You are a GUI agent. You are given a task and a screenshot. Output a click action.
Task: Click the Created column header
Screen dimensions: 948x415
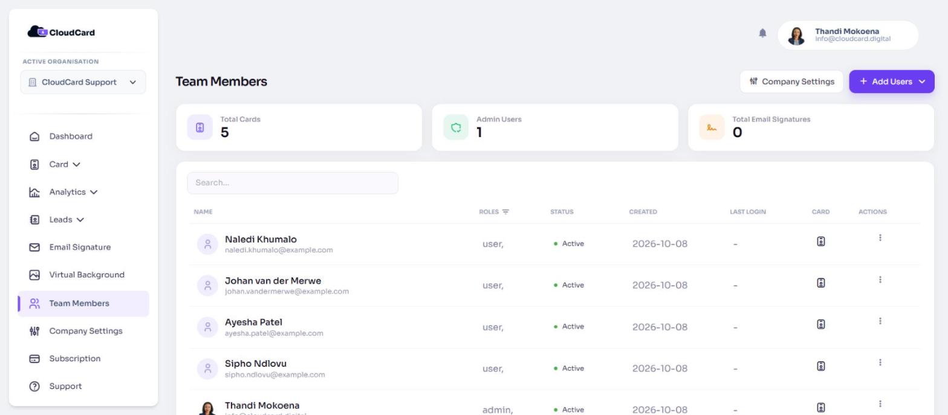pos(643,212)
